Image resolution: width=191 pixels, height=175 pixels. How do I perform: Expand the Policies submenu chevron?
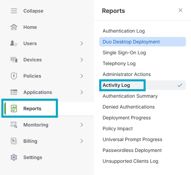pos(82,76)
